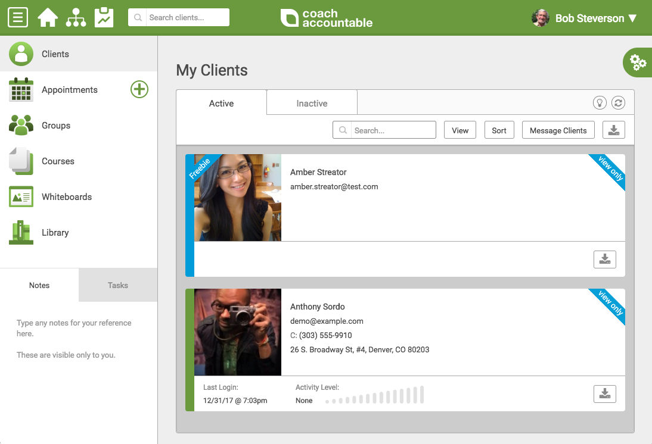This screenshot has height=444, width=652.
Task: Expand the Bob Steverson user dropdown arrow
Action: 632,18
